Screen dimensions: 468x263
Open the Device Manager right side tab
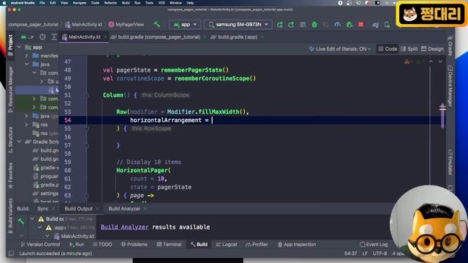[450, 85]
